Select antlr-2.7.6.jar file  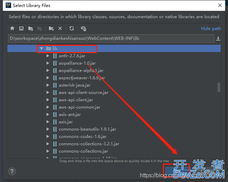(x=72, y=56)
